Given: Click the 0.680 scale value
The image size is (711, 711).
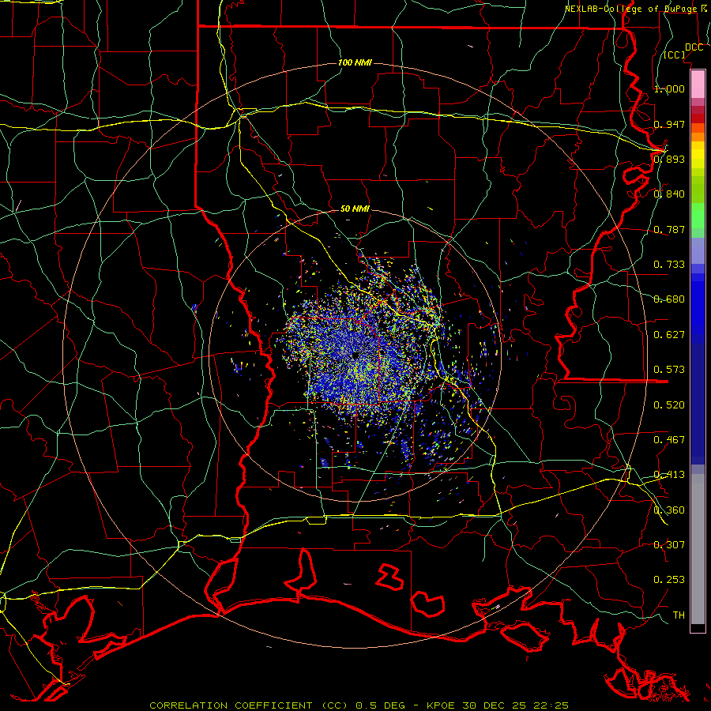Looking at the screenshot, I should [x=669, y=299].
